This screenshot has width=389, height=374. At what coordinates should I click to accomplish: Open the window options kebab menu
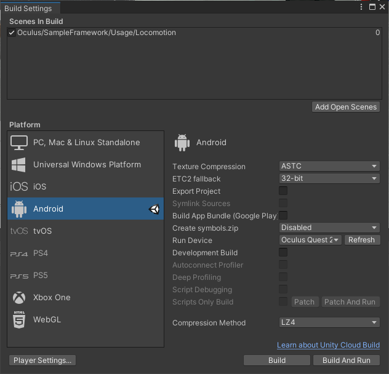click(x=362, y=7)
